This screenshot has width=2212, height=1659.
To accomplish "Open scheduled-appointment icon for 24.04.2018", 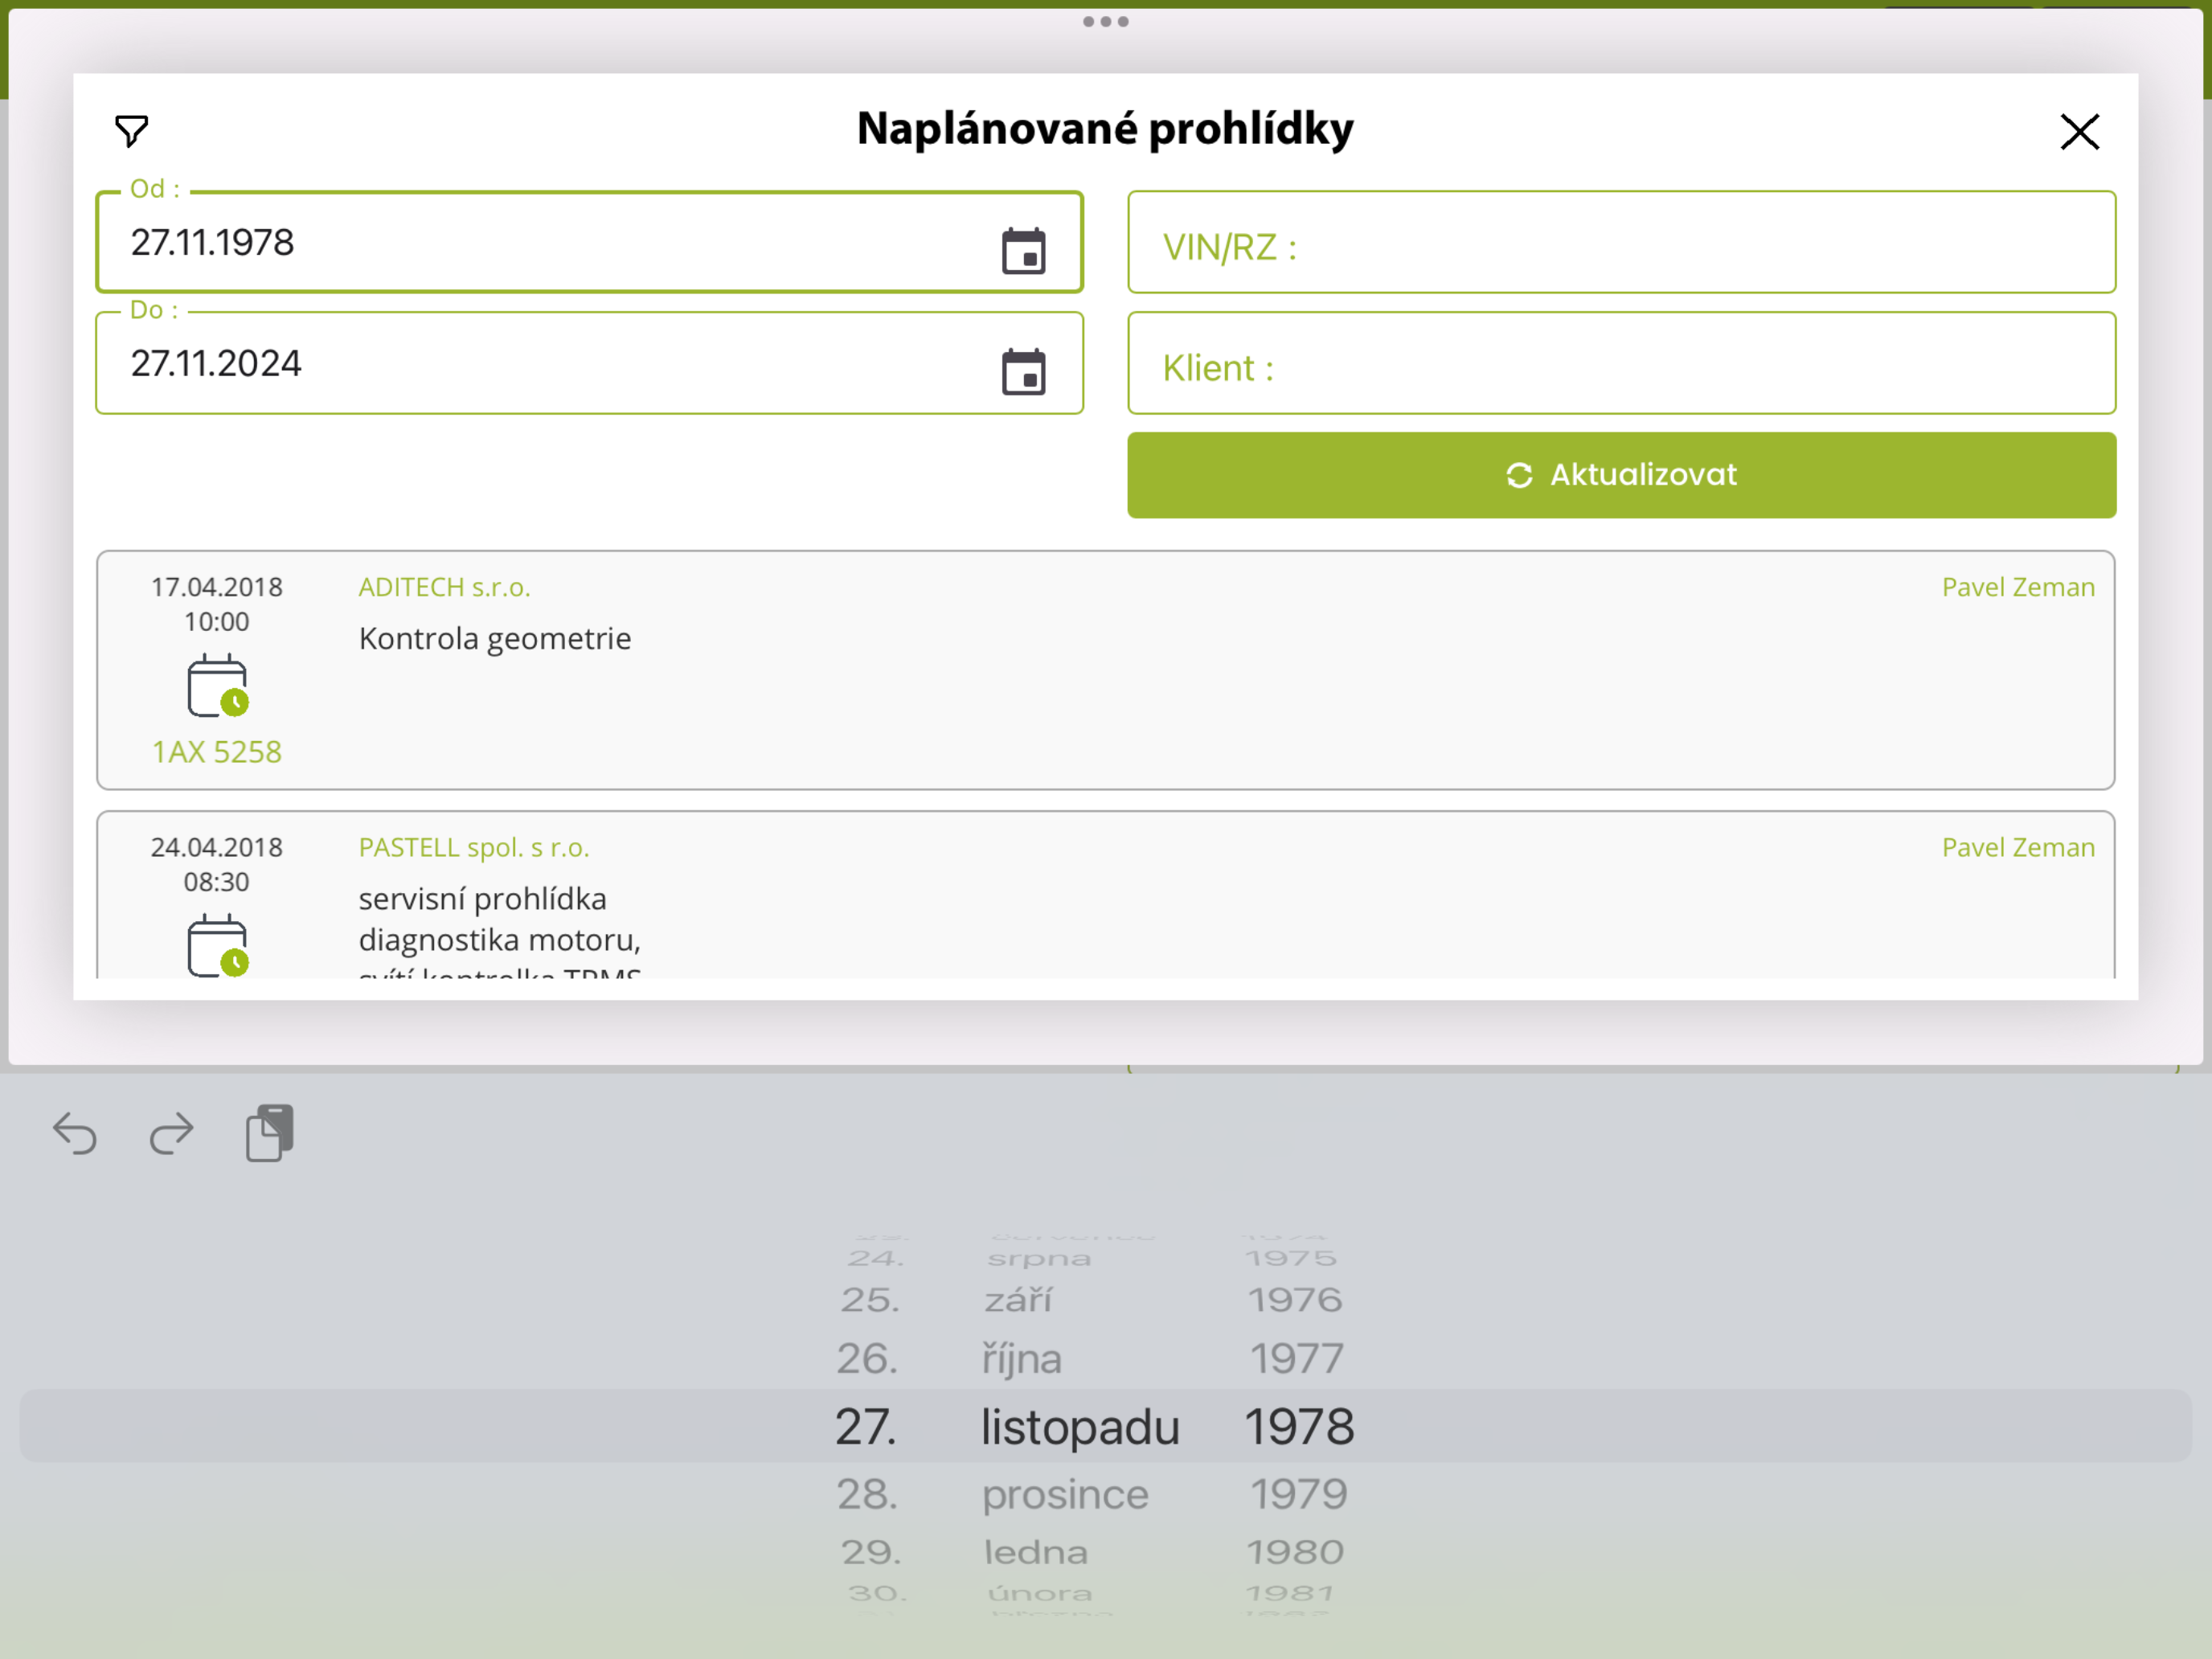I will click(217, 946).
